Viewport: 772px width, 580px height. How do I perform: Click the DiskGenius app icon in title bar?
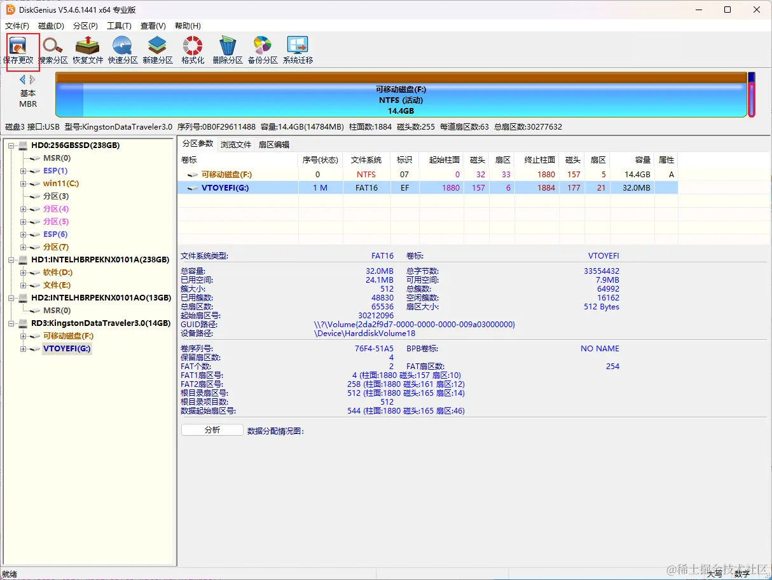pyautogui.click(x=11, y=10)
